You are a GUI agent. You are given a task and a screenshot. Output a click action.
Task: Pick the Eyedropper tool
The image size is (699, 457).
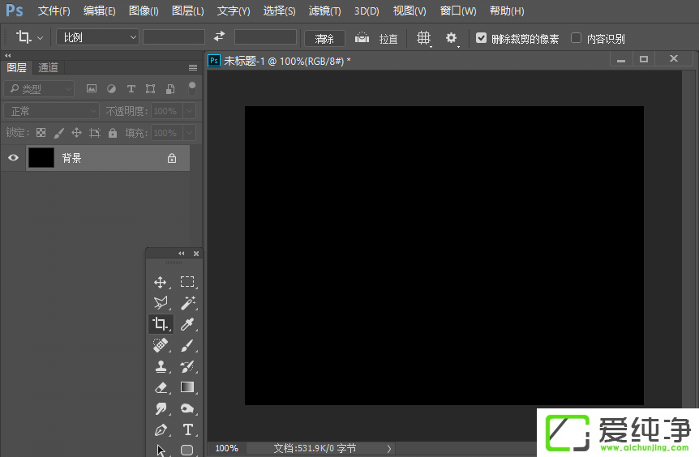(187, 324)
